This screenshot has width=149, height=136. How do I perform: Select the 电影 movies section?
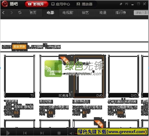(51, 13)
